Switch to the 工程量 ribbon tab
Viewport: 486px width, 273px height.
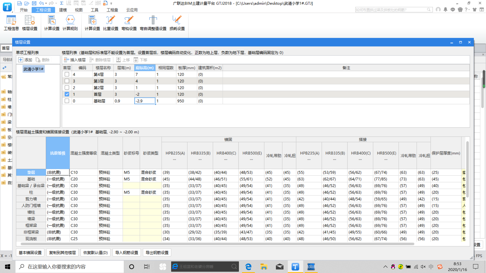click(x=112, y=10)
